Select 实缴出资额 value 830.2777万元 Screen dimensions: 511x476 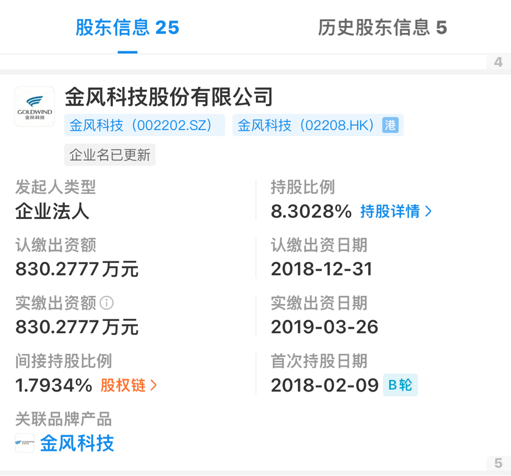[77, 327]
